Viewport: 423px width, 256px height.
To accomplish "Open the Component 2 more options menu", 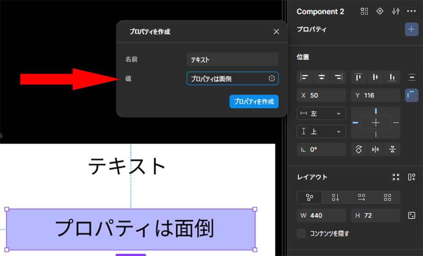I will coord(411,11).
